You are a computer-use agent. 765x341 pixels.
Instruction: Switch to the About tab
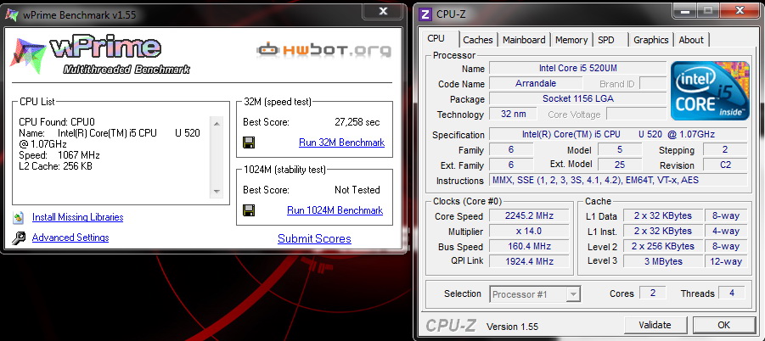click(x=691, y=40)
